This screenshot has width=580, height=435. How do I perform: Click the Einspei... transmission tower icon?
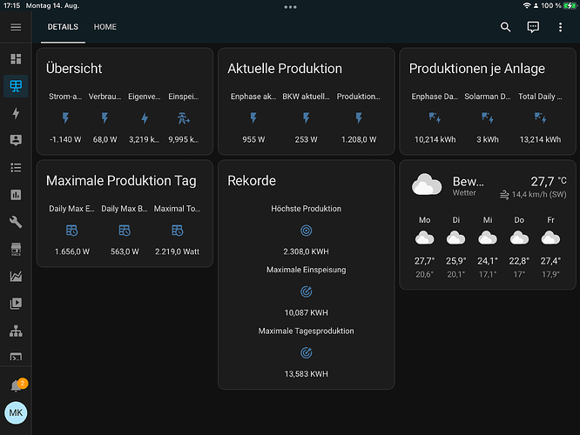184,118
